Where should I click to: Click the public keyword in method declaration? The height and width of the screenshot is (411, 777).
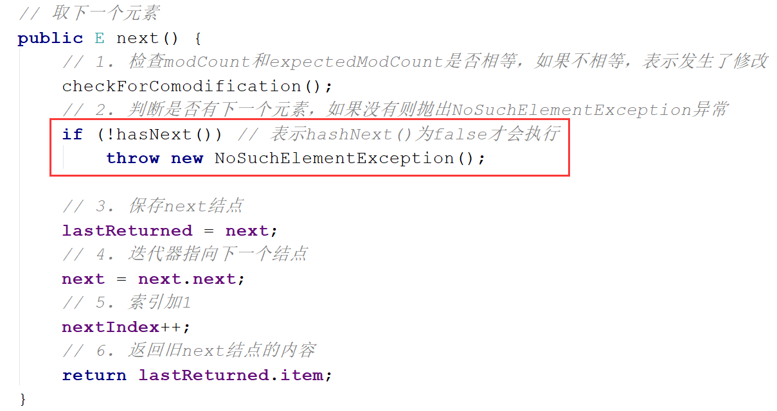point(51,39)
